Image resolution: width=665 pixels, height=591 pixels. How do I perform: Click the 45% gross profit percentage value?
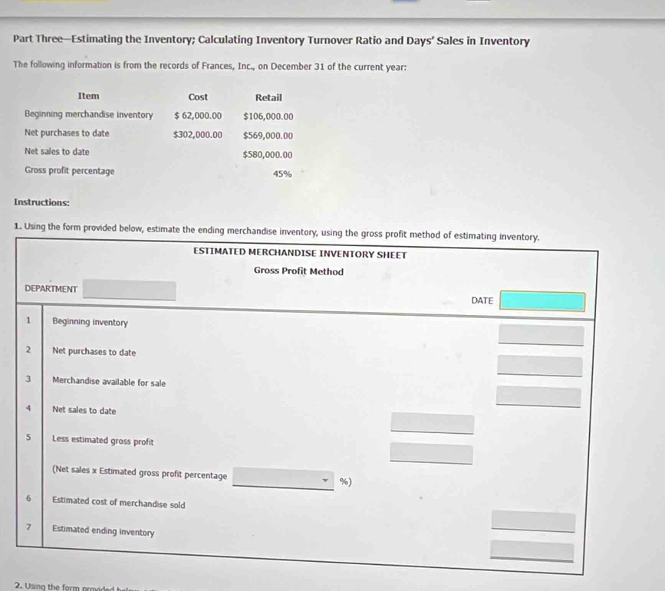282,174
